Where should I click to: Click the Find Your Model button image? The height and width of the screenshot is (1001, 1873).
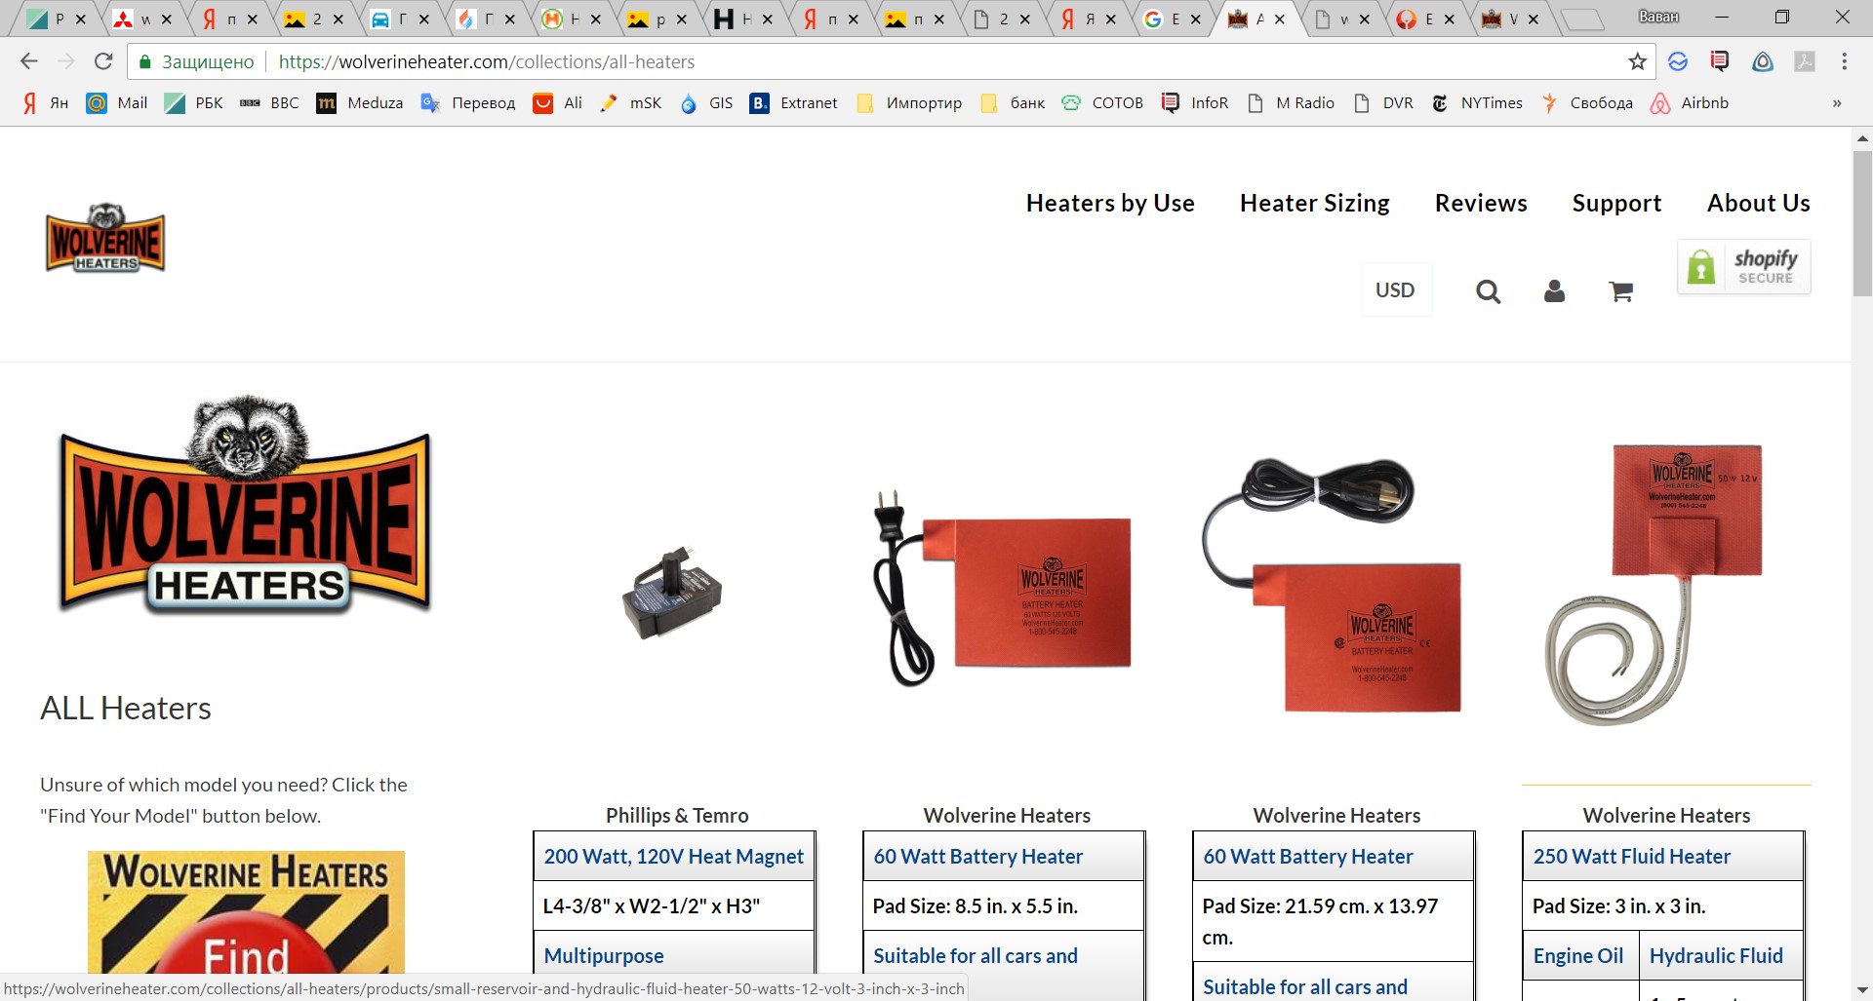[x=246, y=913]
